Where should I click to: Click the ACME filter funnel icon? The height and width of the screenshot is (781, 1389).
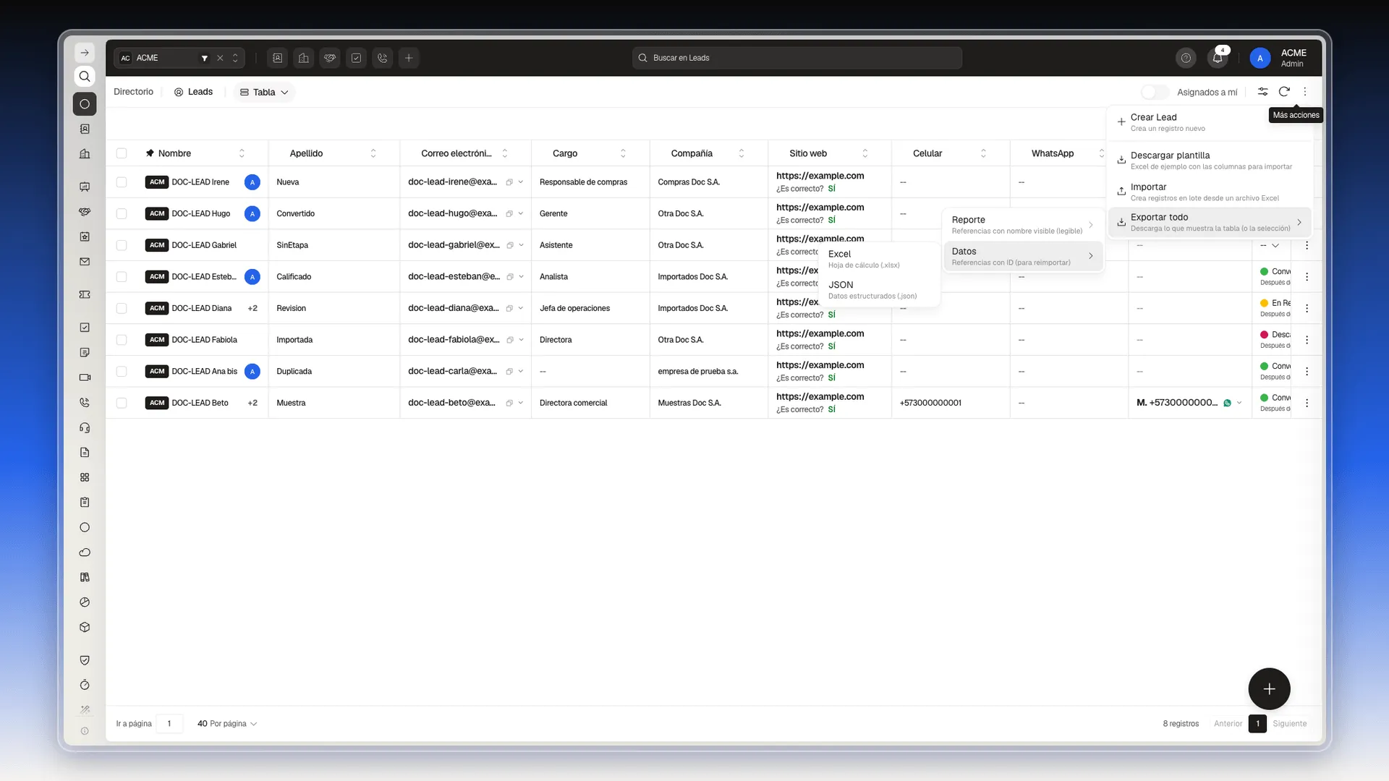(x=205, y=58)
